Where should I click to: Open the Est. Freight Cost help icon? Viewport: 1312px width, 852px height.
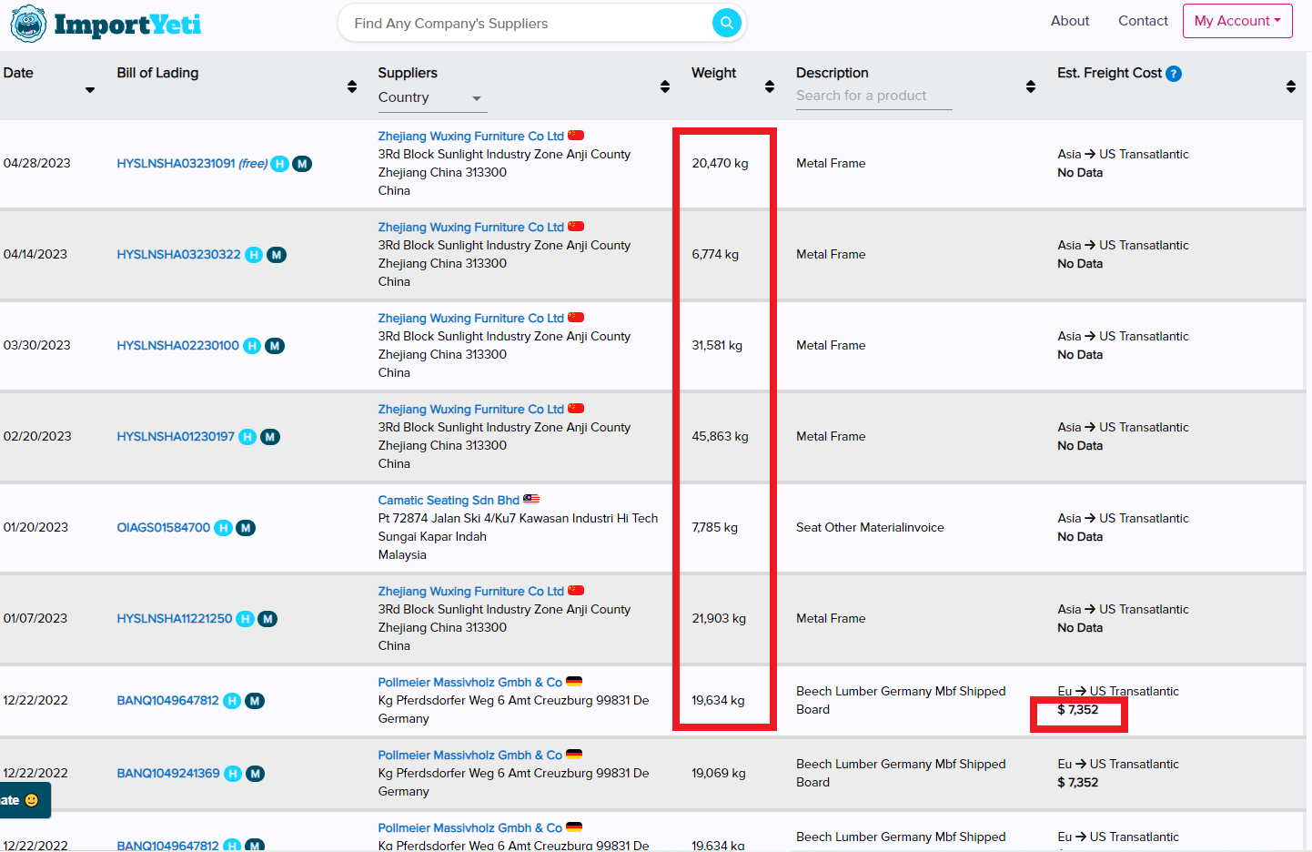1174,74
